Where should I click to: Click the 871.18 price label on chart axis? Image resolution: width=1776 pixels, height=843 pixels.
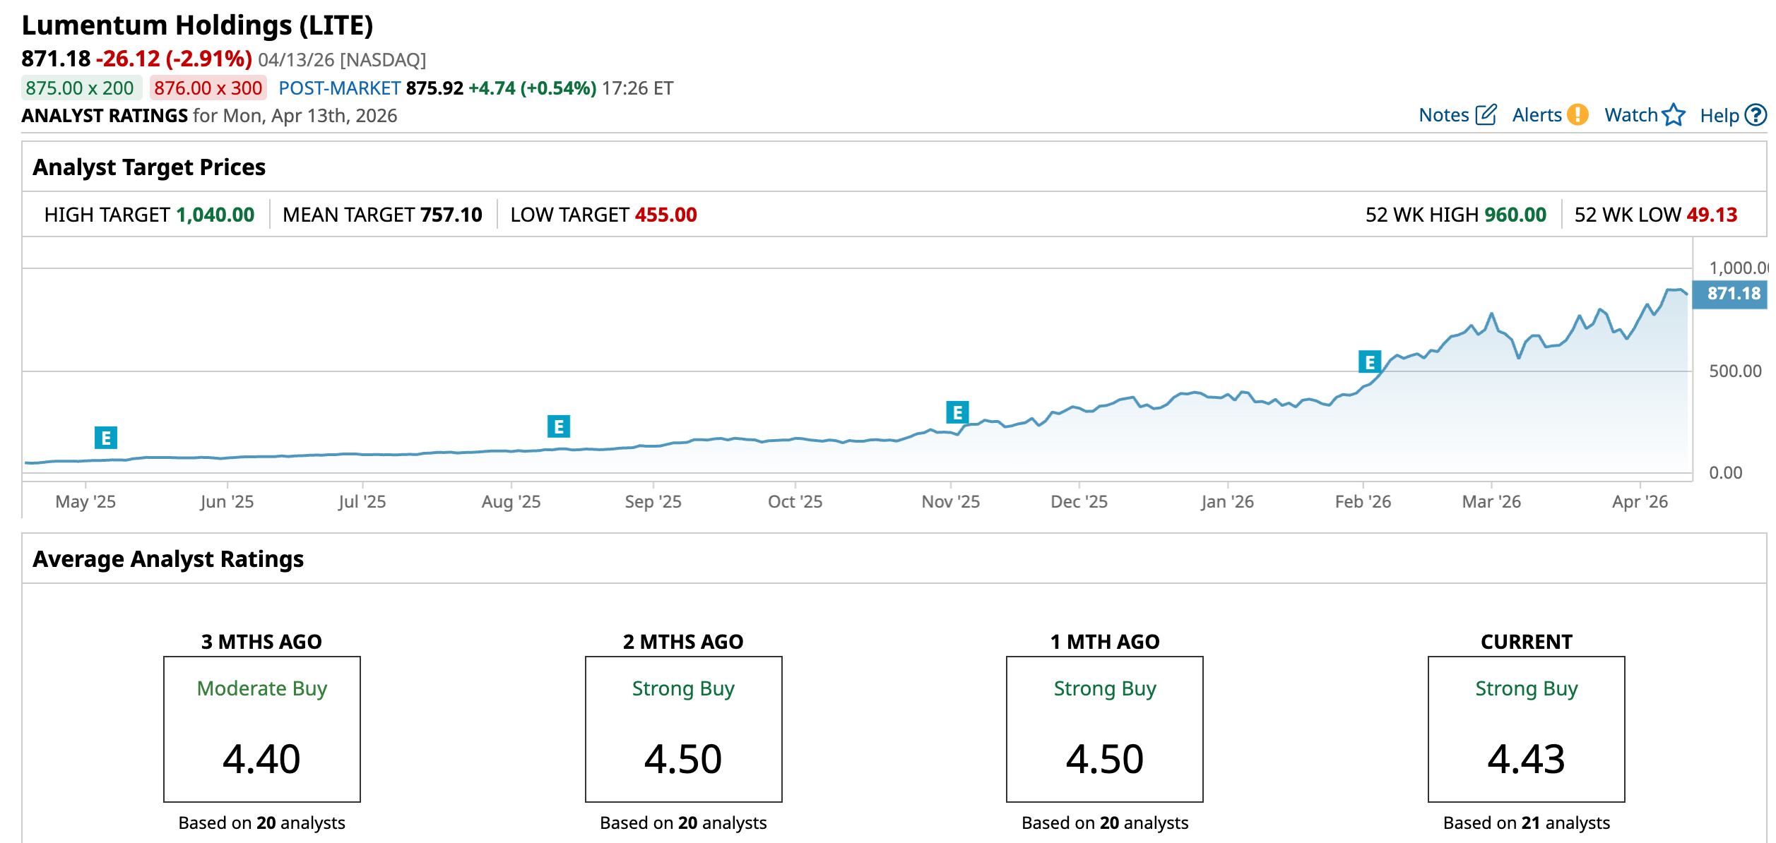[x=1733, y=294]
